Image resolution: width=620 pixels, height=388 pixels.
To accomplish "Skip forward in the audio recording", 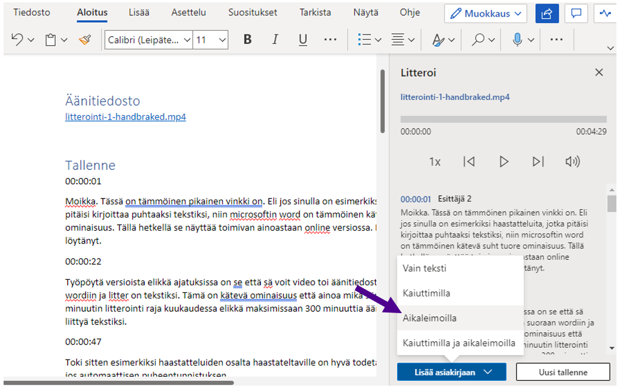I will (538, 162).
